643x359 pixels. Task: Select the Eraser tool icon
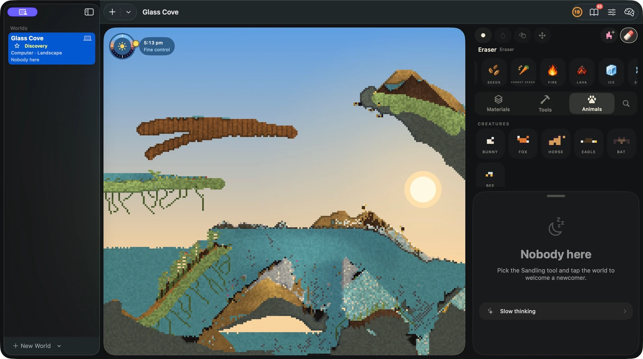tap(629, 35)
